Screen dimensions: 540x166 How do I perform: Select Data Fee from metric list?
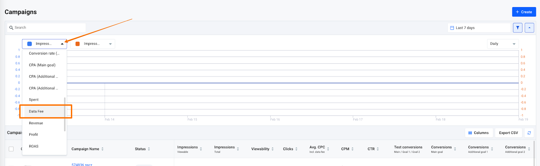click(x=36, y=111)
